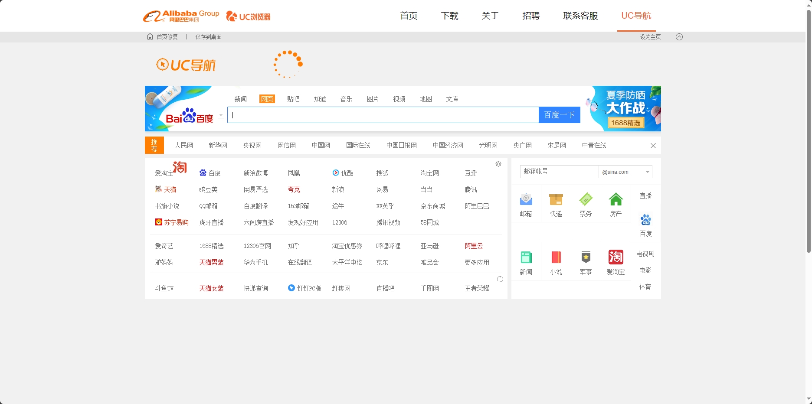812x404 pixels.
Task: Open the 小说 book icon
Action: [x=556, y=257]
